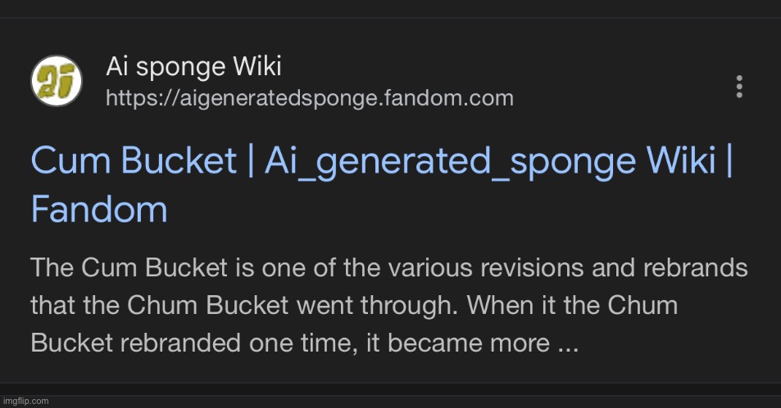Open the Ai_generated_sponge Wiki result title link
781x408 pixels.
(382, 184)
